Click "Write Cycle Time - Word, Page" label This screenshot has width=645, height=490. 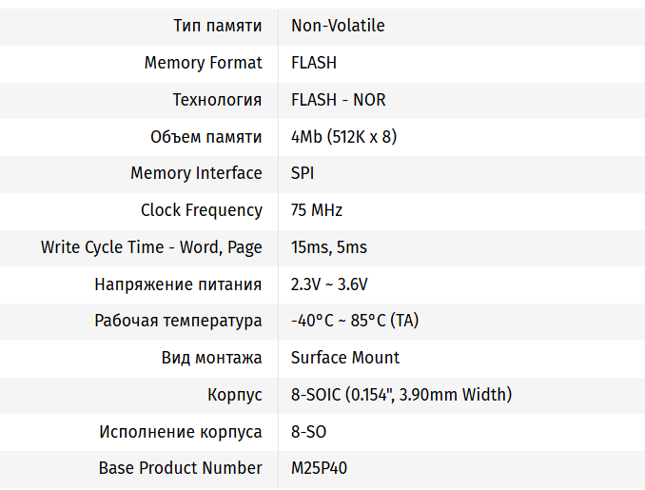[151, 247]
